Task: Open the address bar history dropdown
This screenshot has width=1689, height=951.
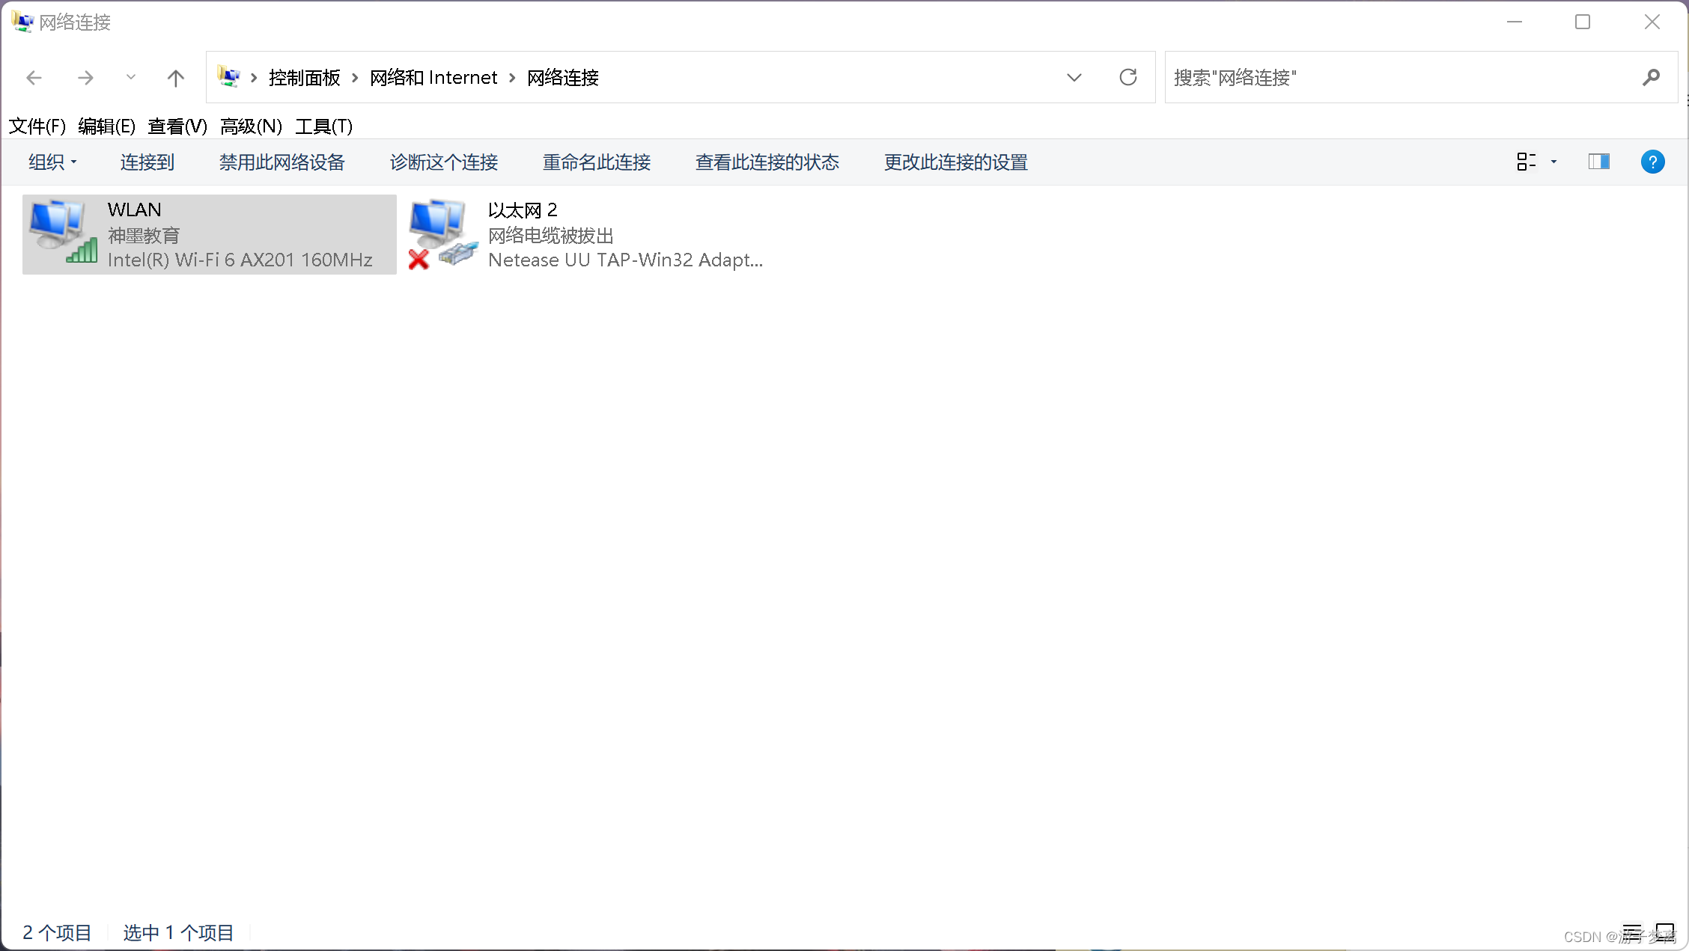Action: click(1074, 77)
